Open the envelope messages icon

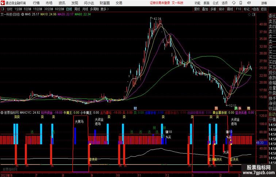click(249, 3)
